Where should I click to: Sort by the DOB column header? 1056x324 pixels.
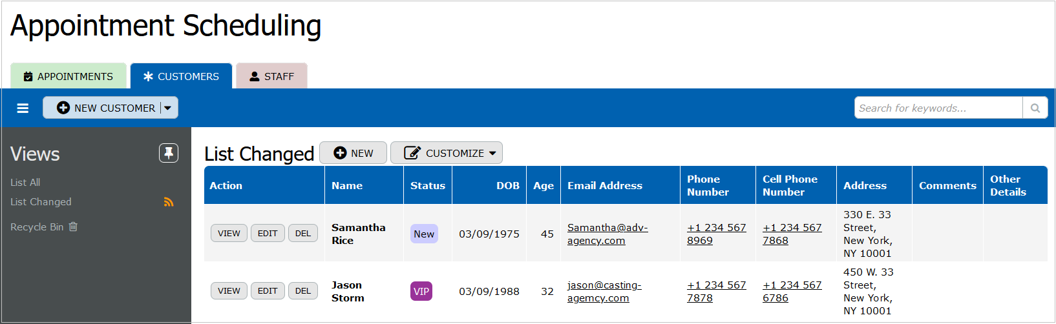click(507, 186)
